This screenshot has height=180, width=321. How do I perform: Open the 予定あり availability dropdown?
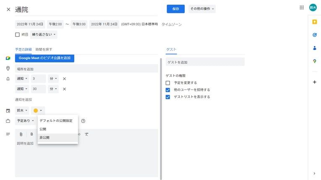click(25, 121)
